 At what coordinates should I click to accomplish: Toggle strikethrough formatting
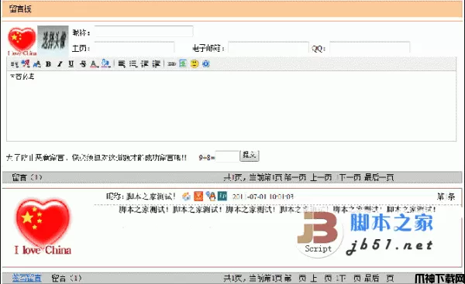(83, 63)
